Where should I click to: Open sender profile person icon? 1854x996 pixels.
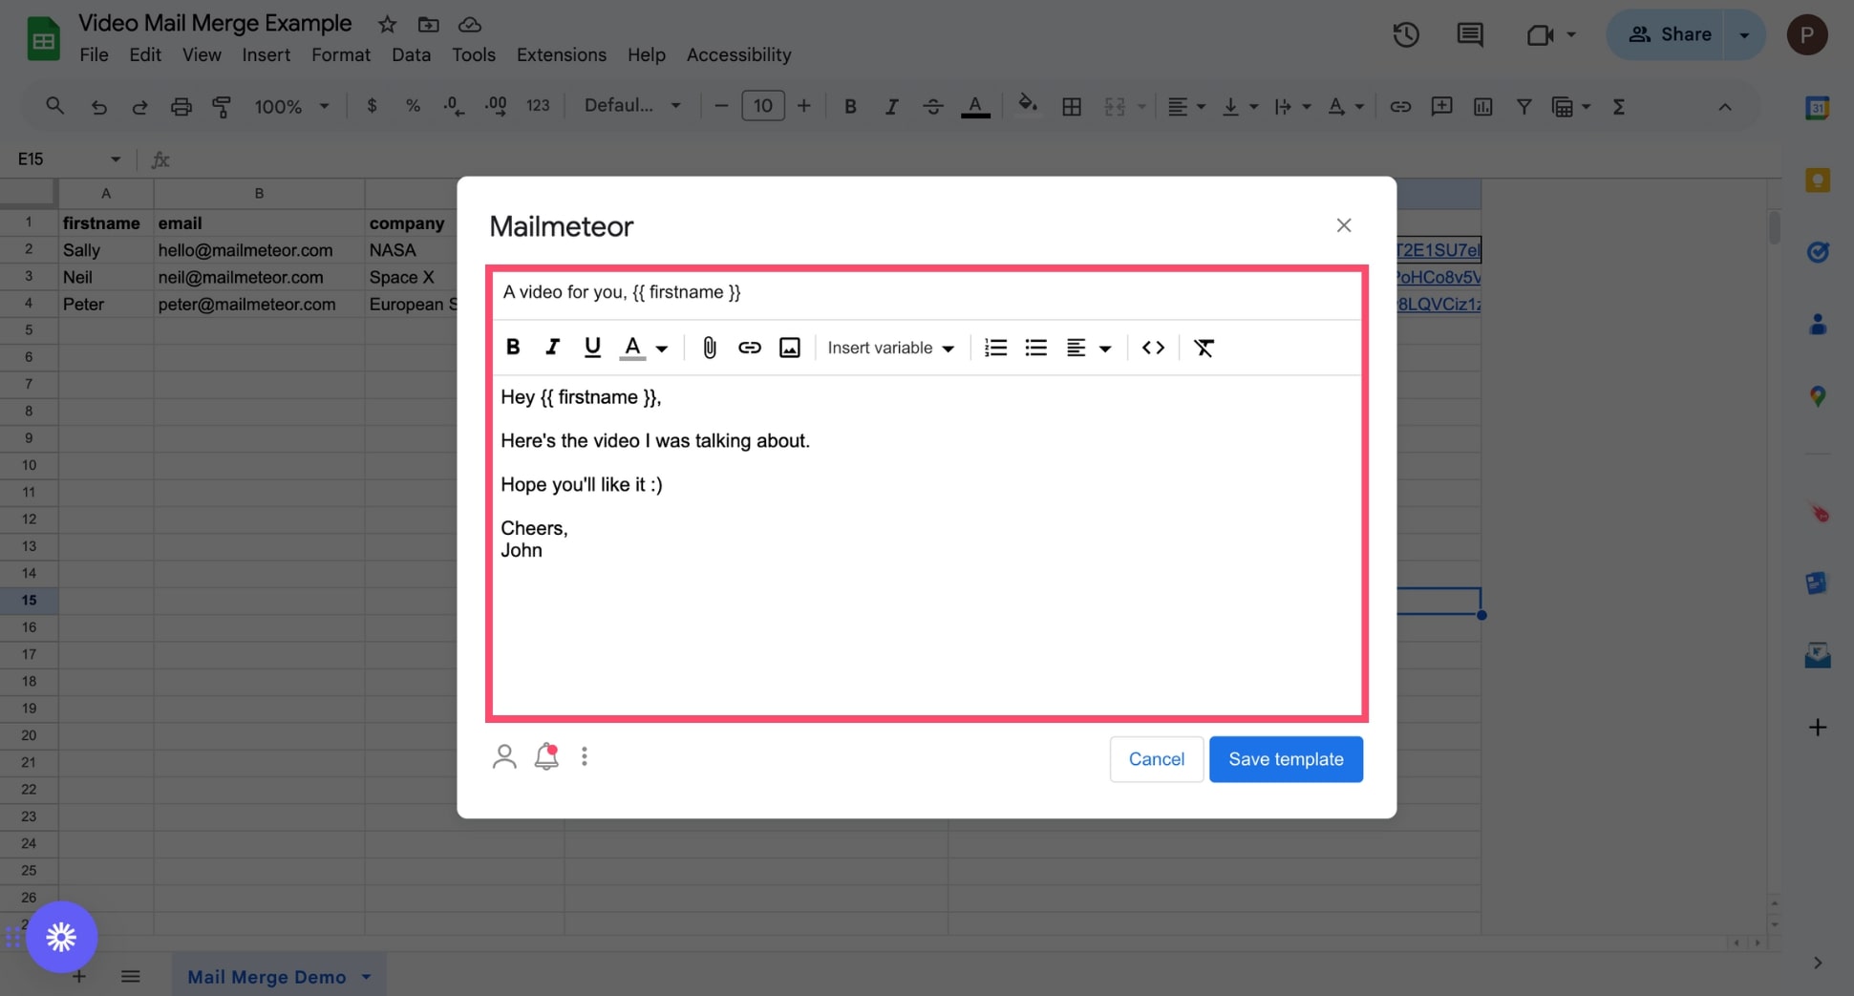[504, 757]
